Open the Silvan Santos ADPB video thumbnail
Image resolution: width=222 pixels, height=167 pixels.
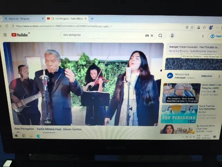click(181, 93)
